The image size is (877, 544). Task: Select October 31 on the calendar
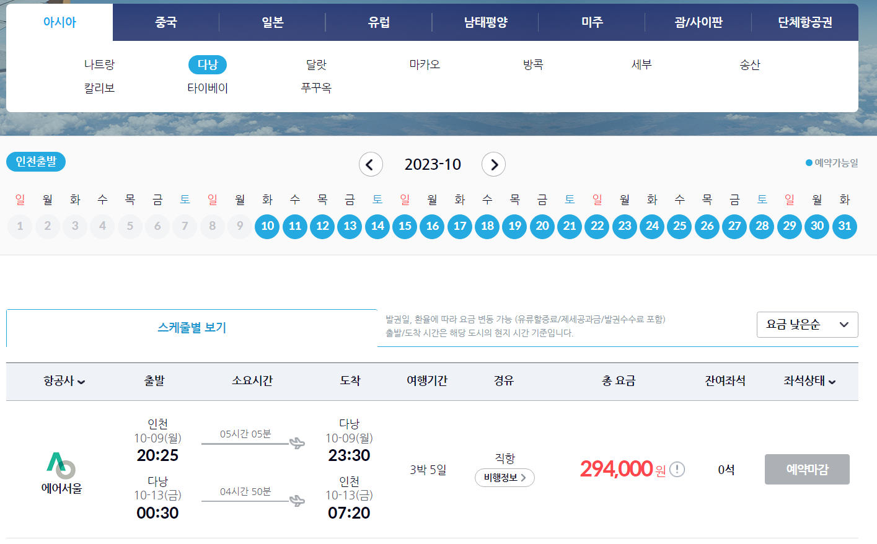point(844,226)
